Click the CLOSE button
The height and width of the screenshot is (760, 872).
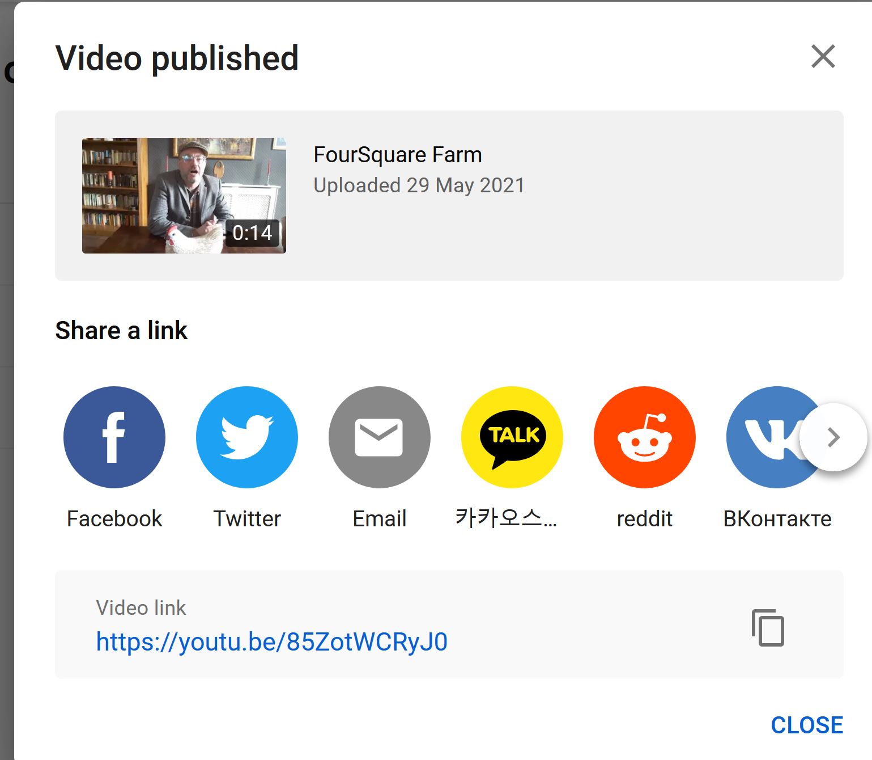[807, 725]
